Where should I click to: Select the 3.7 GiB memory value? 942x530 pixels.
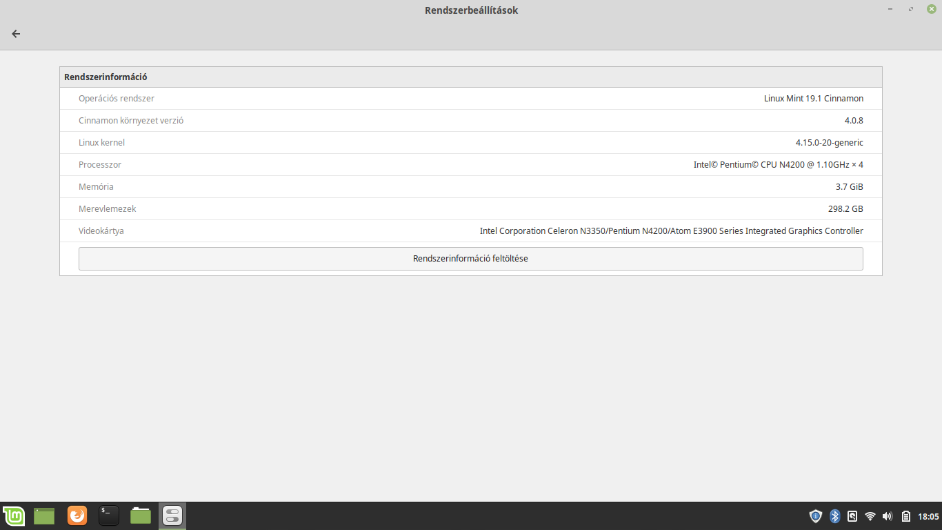[850, 187]
